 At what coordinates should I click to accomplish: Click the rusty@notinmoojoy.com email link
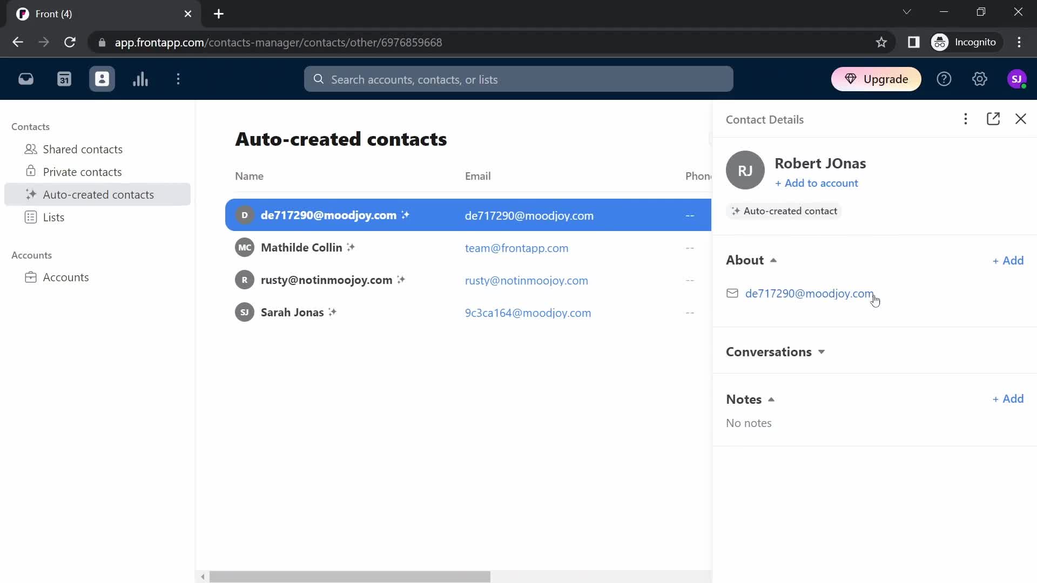point(526,281)
